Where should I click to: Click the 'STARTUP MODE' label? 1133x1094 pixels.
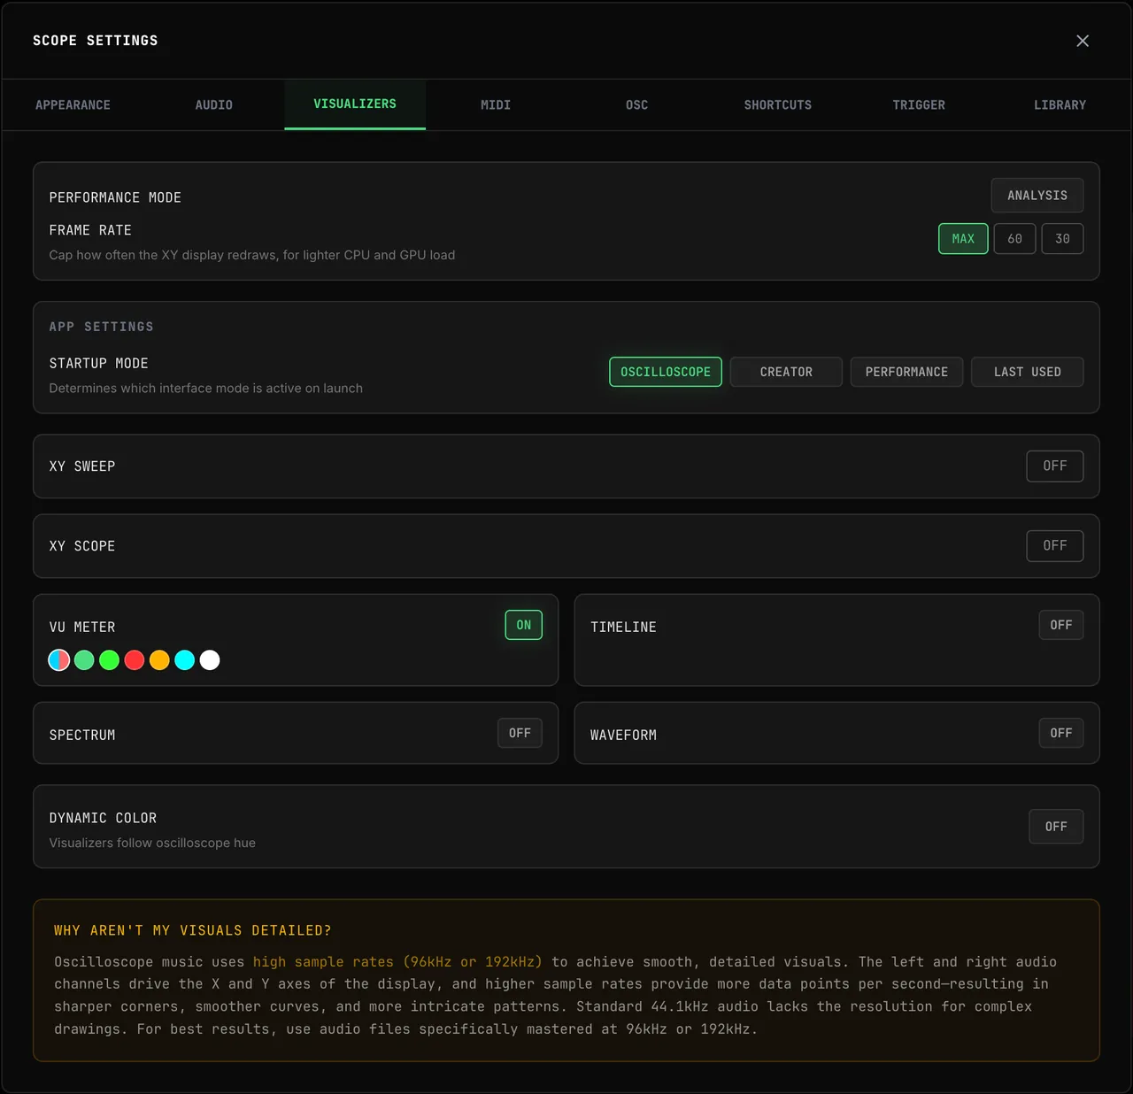click(99, 364)
